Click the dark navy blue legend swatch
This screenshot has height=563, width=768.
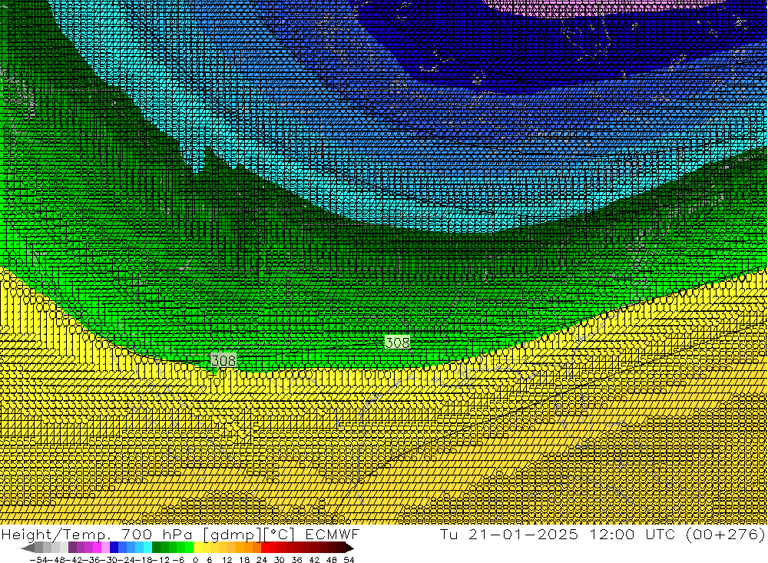coord(114,548)
